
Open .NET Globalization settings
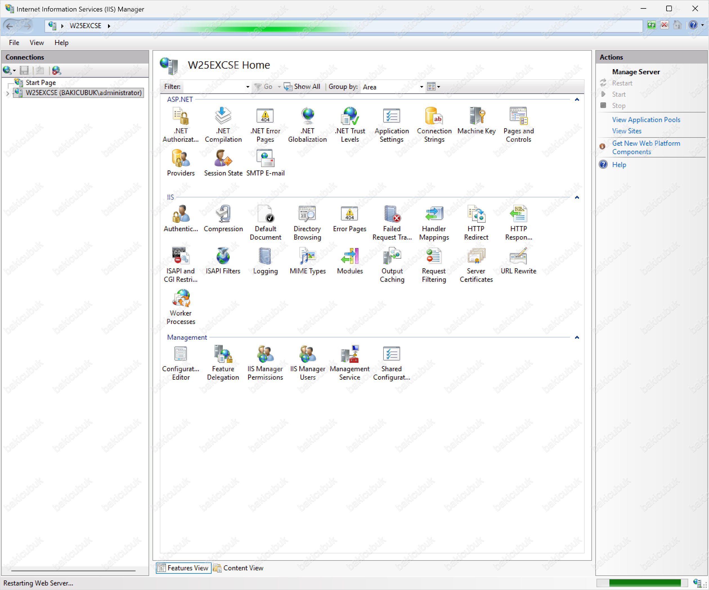[x=308, y=125]
